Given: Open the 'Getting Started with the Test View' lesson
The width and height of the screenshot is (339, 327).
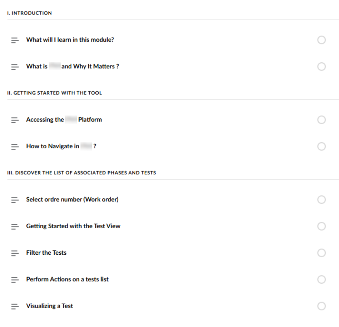Looking at the screenshot, I should pyautogui.click(x=73, y=226).
